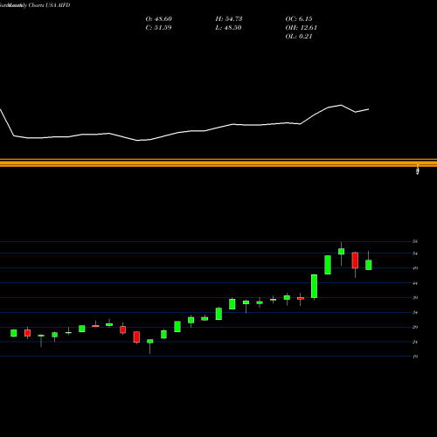Screen dimensions: 437x437
Task: Click the end point of the white line
Action: coord(369,109)
